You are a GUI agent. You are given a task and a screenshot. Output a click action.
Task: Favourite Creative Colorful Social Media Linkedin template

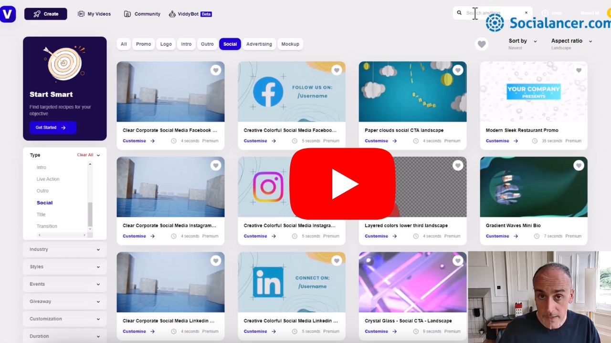(337, 261)
